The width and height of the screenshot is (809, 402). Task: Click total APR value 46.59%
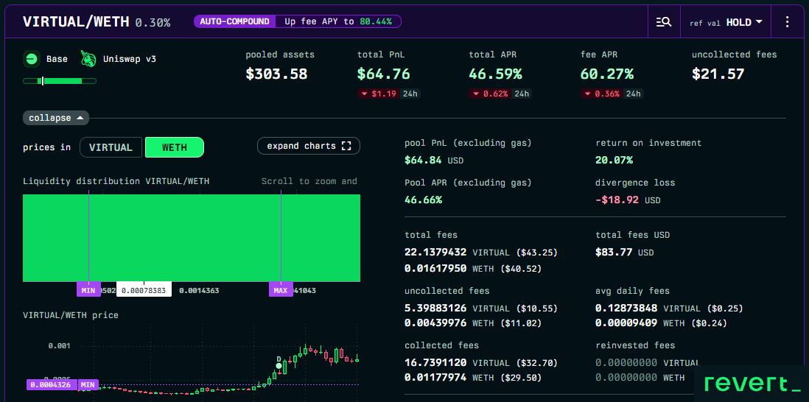click(x=495, y=74)
